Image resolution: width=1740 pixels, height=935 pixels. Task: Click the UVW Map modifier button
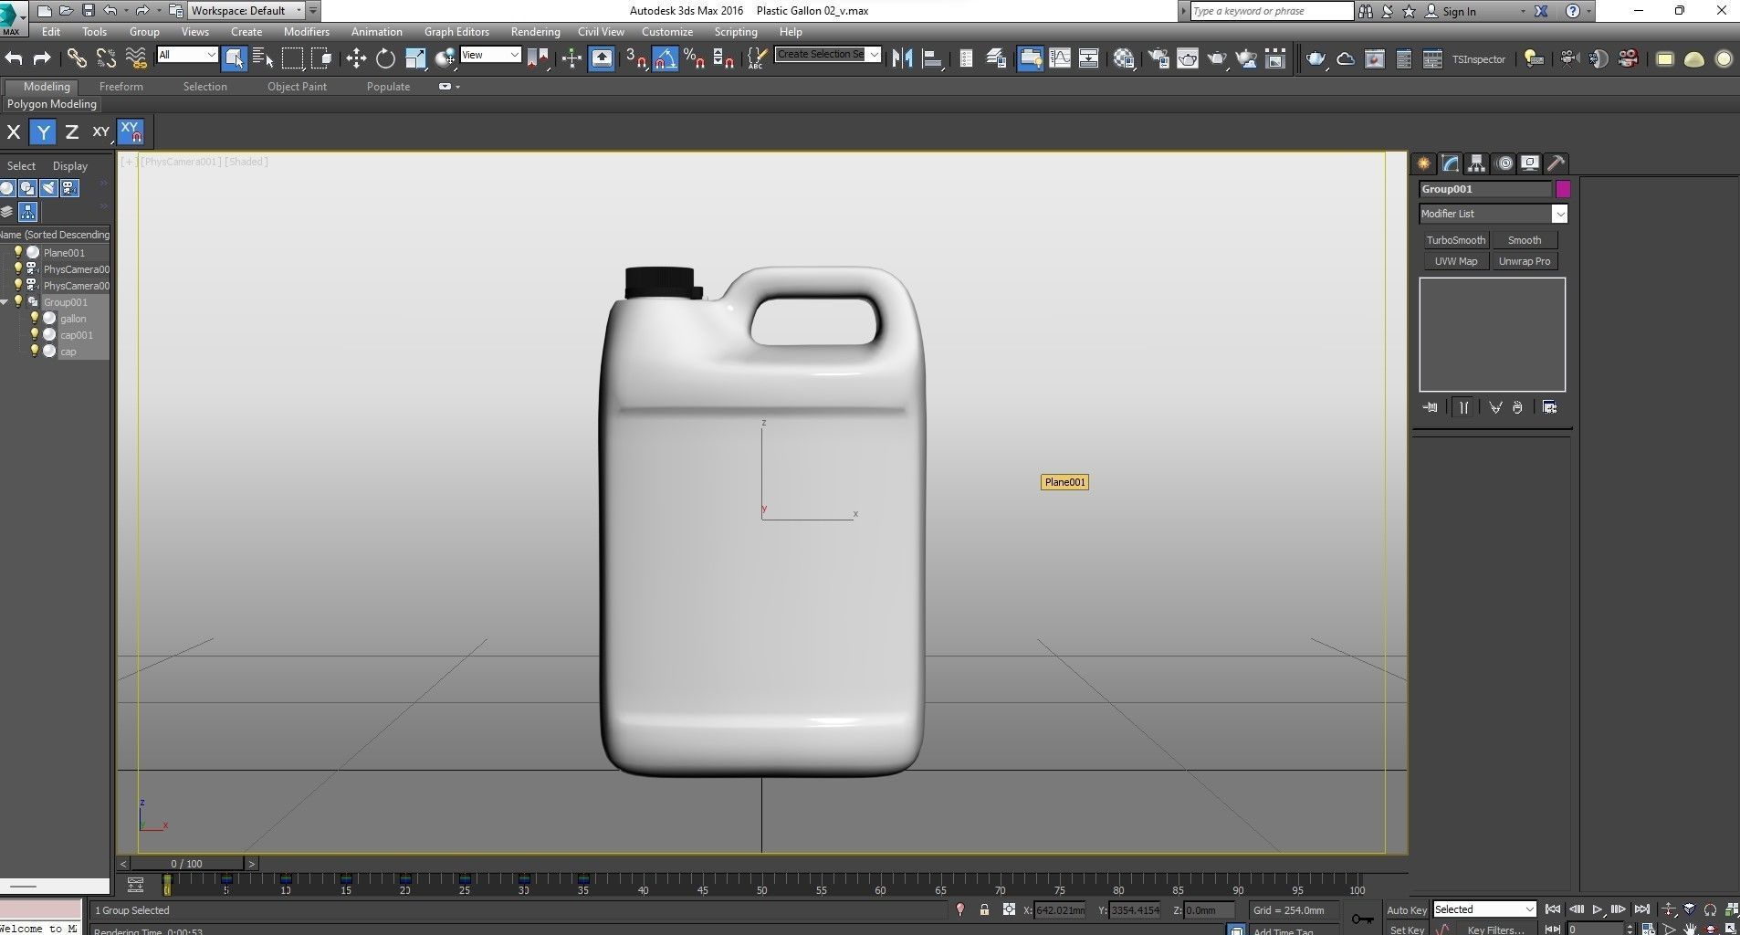pos(1456,261)
